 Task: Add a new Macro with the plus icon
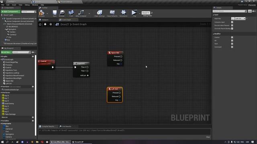point(33,117)
